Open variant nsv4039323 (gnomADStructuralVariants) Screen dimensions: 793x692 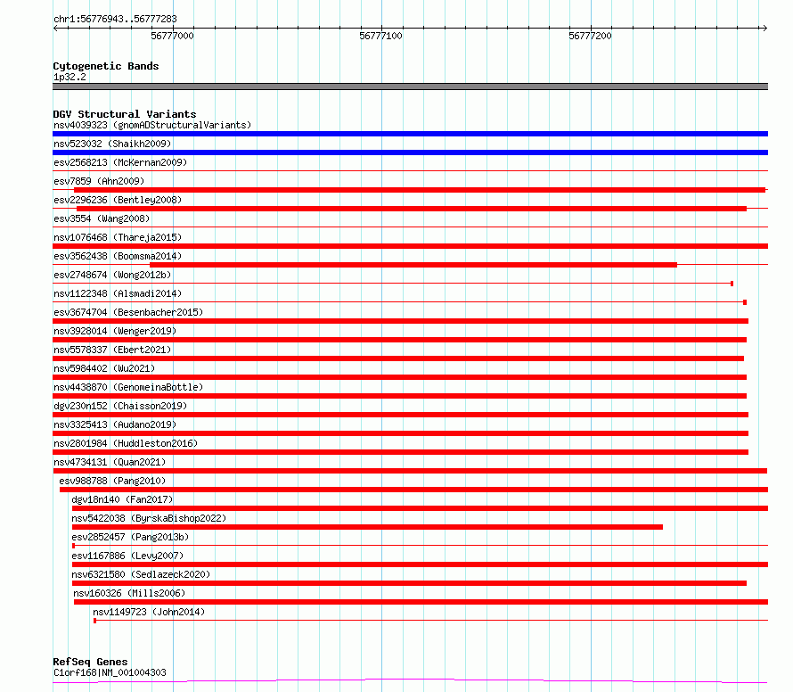152,125
